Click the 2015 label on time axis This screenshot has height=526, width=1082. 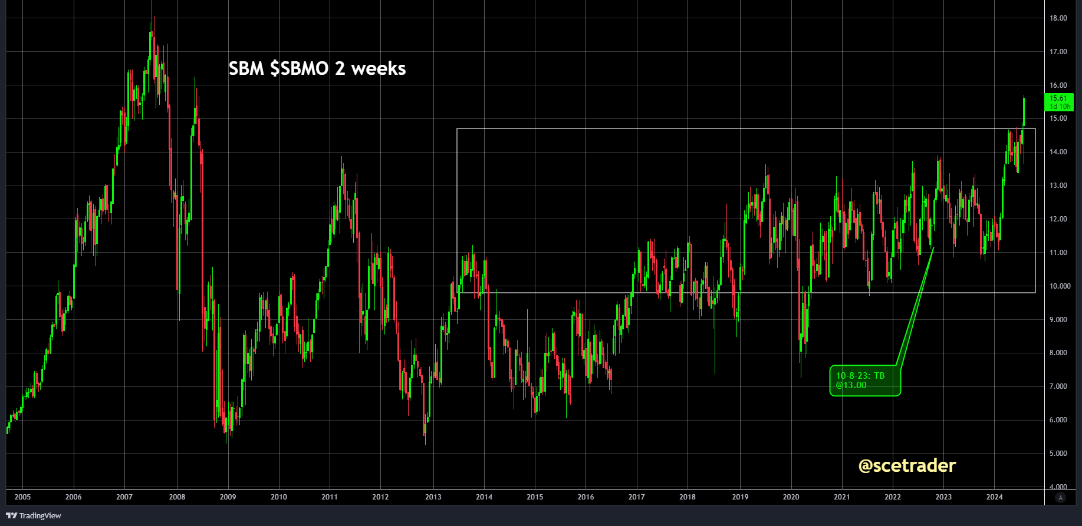pyautogui.click(x=535, y=497)
